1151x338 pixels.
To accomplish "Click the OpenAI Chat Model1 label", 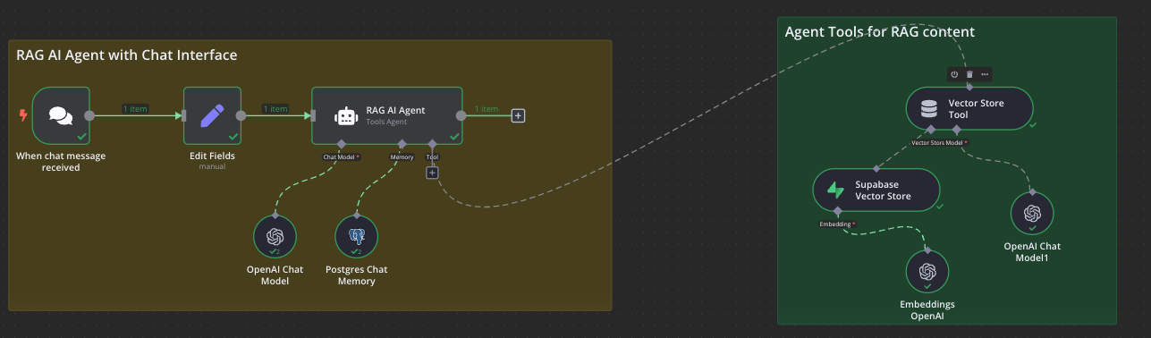I will tap(1032, 252).
